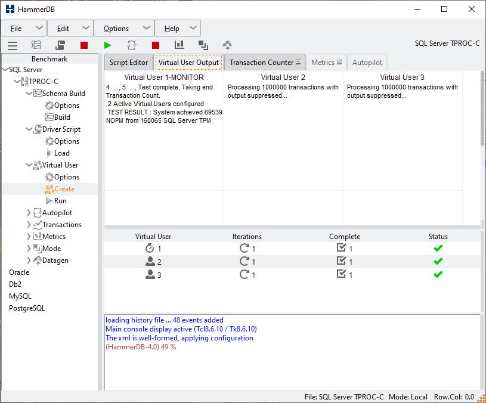Expand the Metrics tree node
Viewport: 486px width, 403px height.
click(x=29, y=237)
